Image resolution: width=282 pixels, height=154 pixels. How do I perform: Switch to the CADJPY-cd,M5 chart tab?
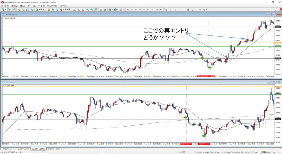coord(54,149)
